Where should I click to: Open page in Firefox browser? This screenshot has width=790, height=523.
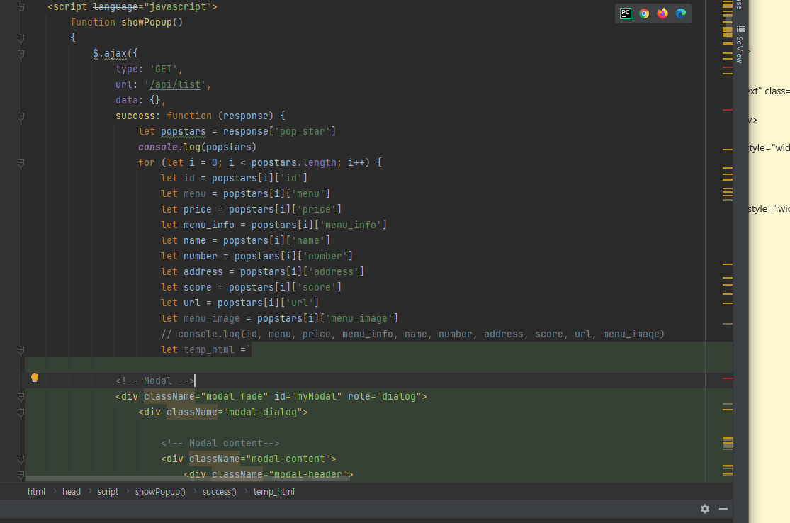[662, 13]
